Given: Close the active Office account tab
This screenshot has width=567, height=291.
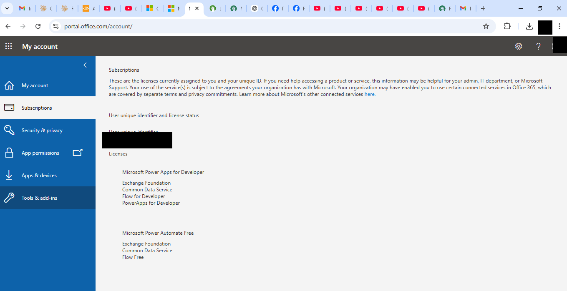Looking at the screenshot, I should tap(197, 8).
